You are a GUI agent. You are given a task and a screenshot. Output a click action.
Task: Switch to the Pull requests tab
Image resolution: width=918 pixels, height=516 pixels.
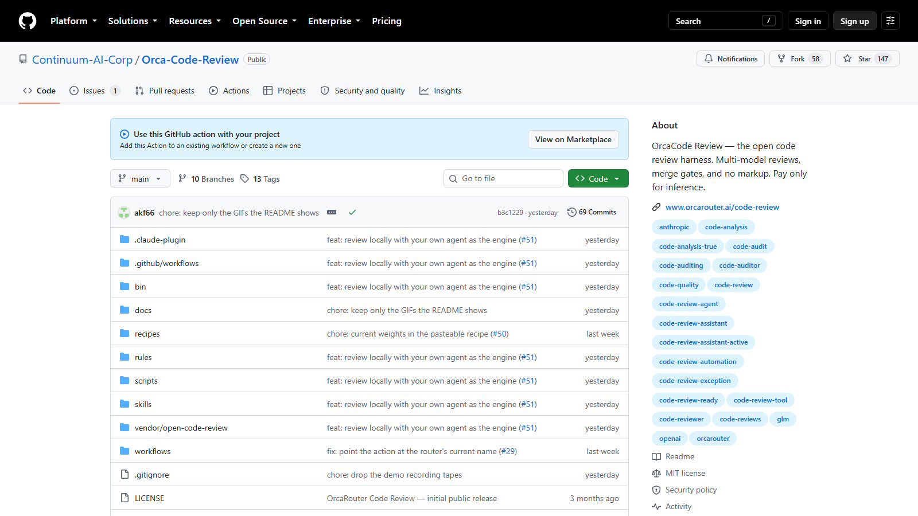[165, 91]
